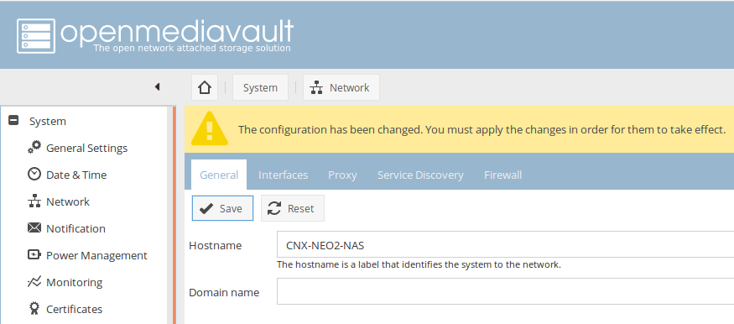
Task: Reset the form with Reset button
Action: coord(293,208)
